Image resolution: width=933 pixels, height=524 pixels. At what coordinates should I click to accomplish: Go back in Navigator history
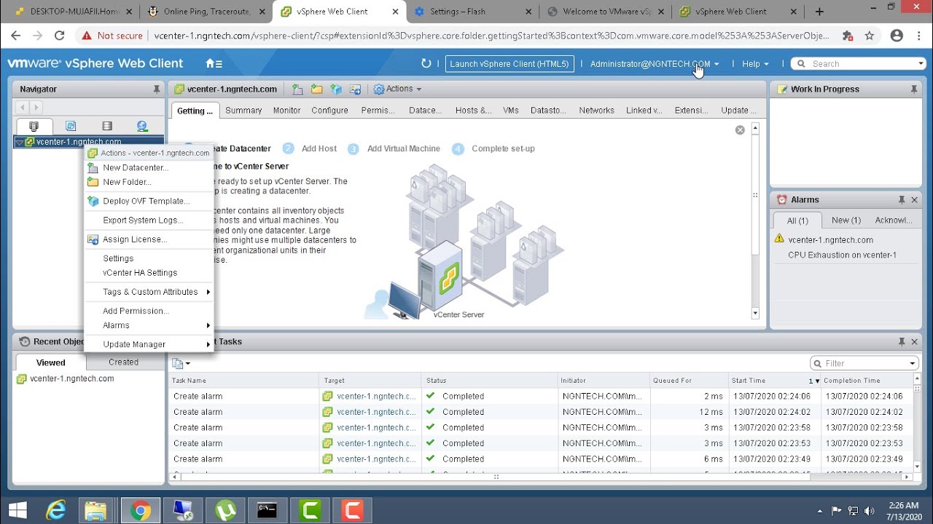pos(23,108)
